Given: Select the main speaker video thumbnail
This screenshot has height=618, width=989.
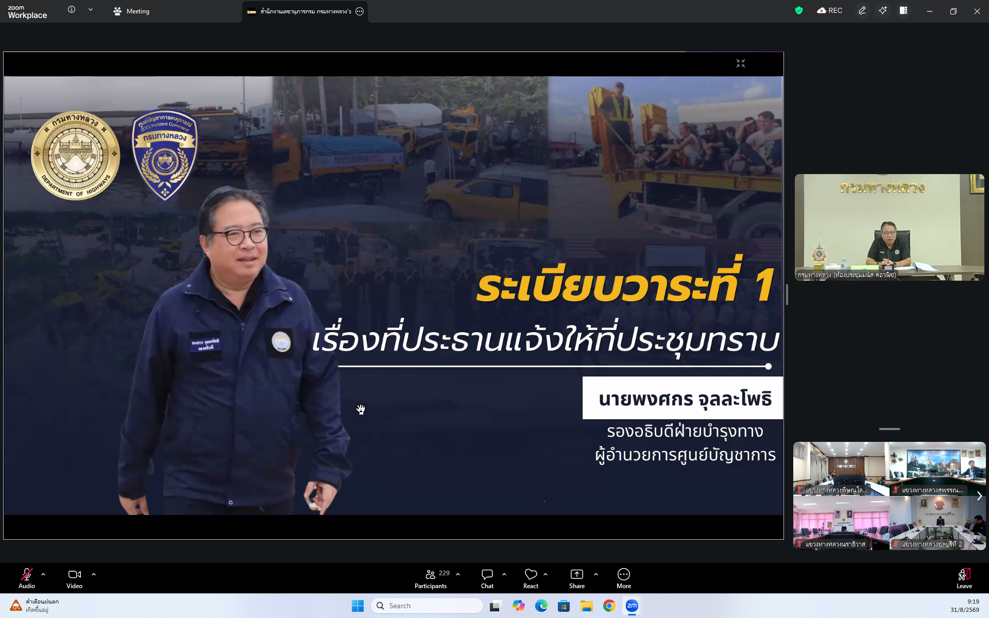Looking at the screenshot, I should click(x=890, y=227).
